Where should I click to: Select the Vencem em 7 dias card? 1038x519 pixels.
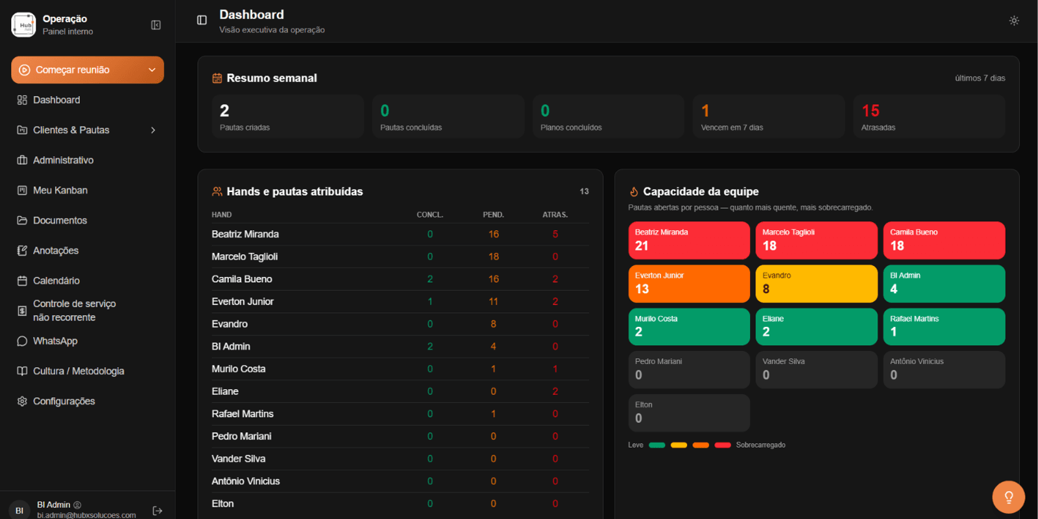pos(769,117)
